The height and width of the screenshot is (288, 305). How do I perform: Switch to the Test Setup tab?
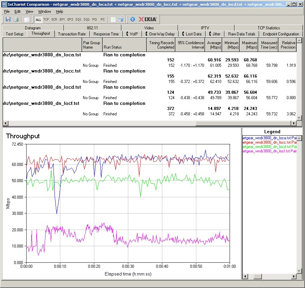[14, 34]
